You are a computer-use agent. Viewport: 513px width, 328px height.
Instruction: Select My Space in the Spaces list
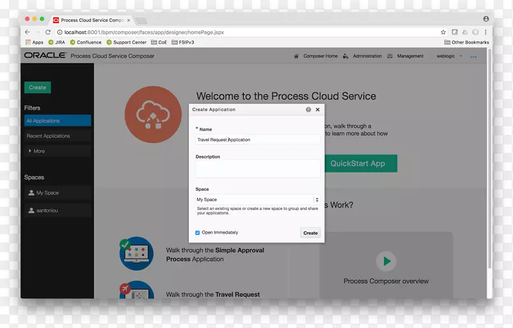pyautogui.click(x=47, y=193)
